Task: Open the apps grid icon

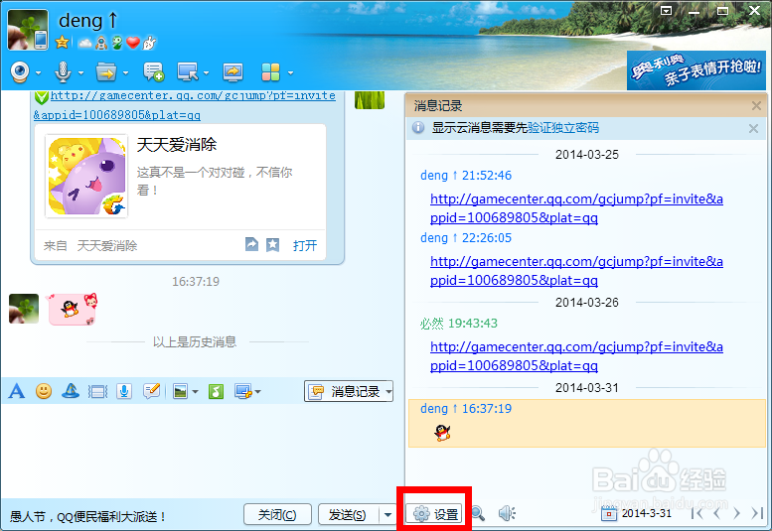Action: 270,72
